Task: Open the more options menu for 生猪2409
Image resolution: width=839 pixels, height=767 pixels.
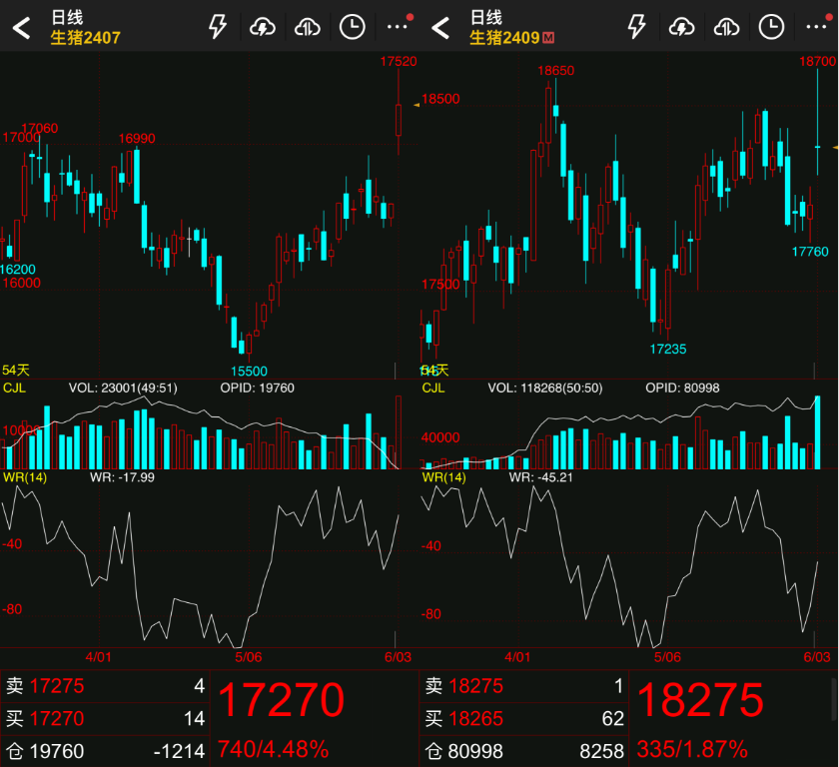Action: point(817,27)
